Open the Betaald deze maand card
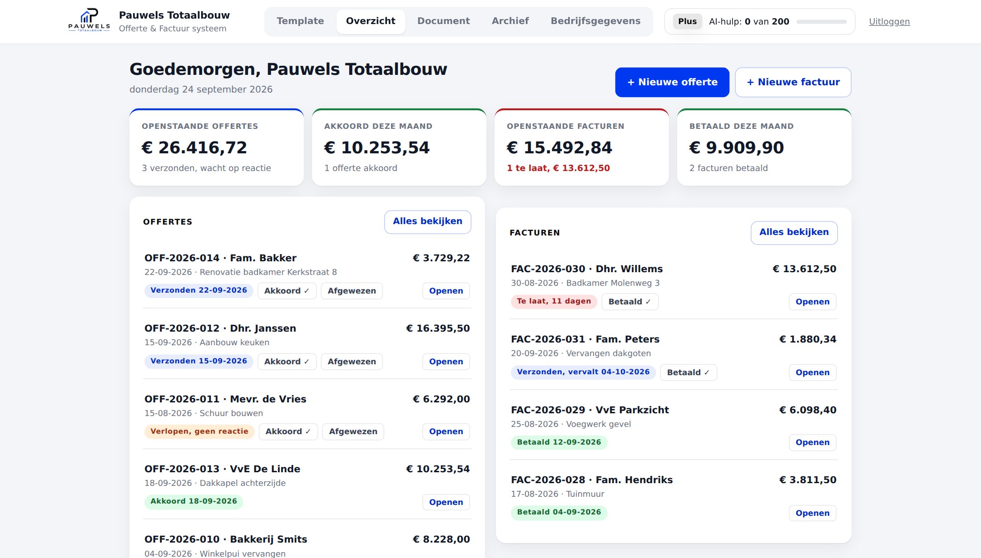 (x=764, y=147)
